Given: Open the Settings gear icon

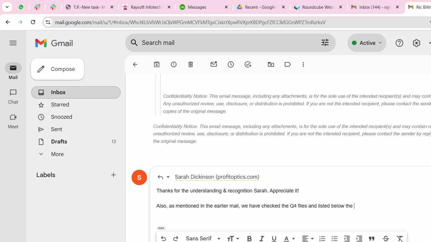Looking at the screenshot, I should 416,43.
